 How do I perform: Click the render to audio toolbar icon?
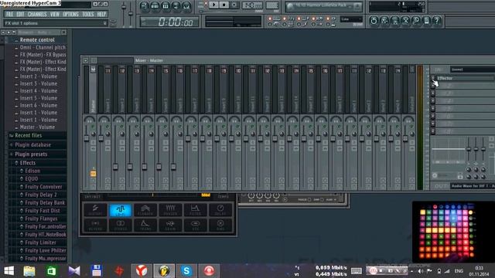click(395, 21)
